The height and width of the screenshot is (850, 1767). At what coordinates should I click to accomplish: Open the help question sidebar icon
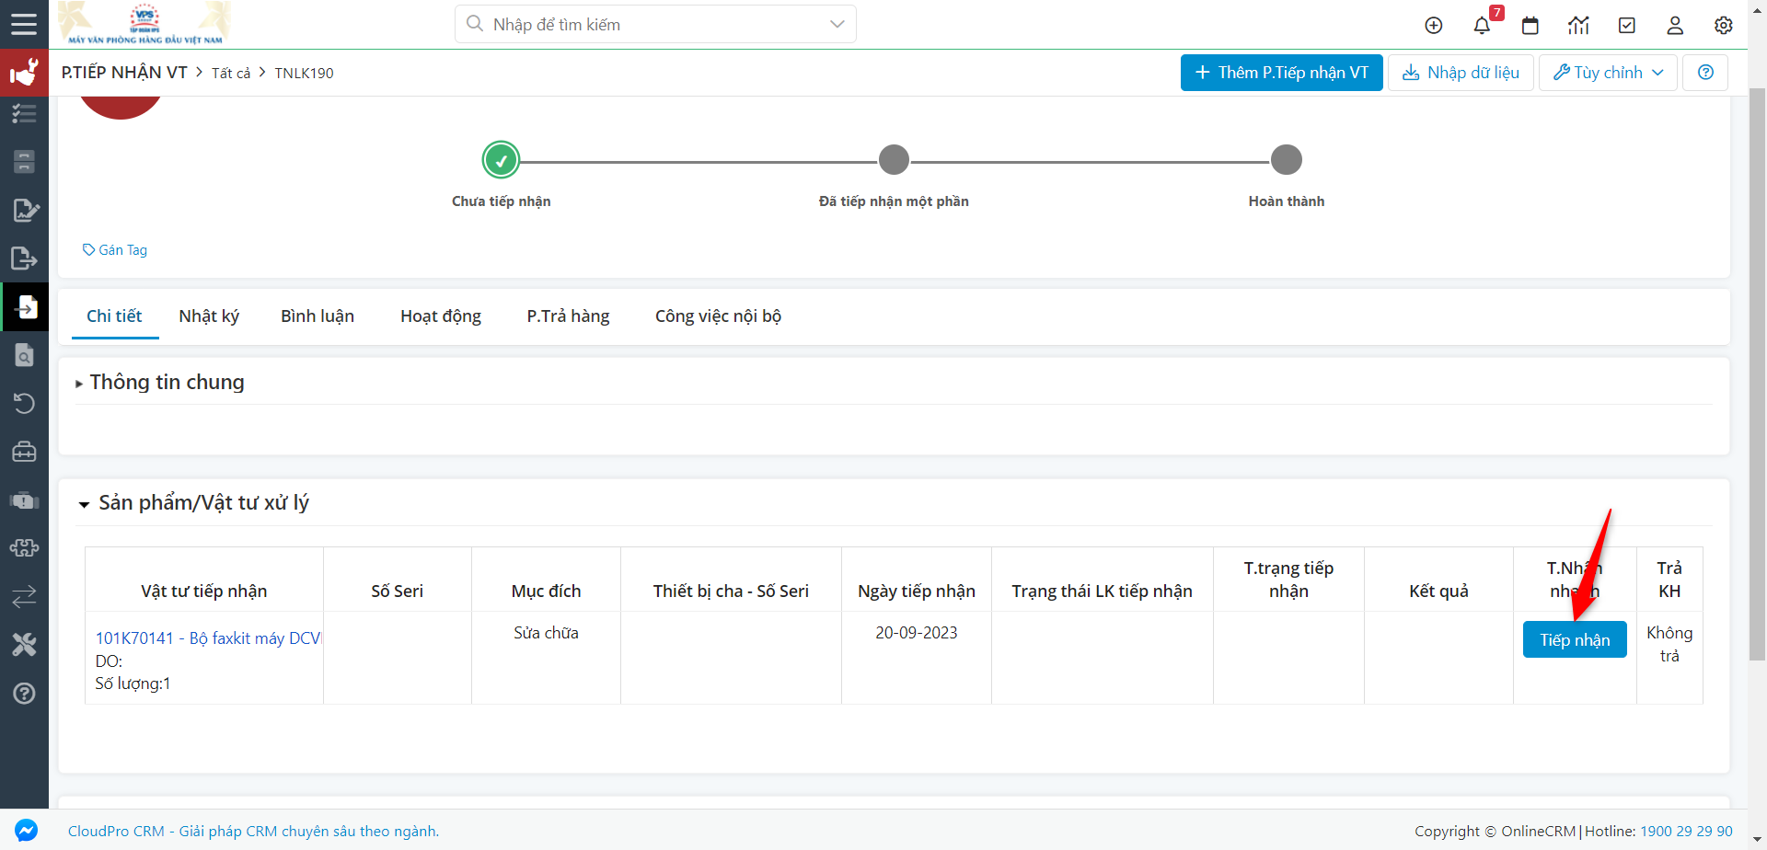pyautogui.click(x=24, y=693)
